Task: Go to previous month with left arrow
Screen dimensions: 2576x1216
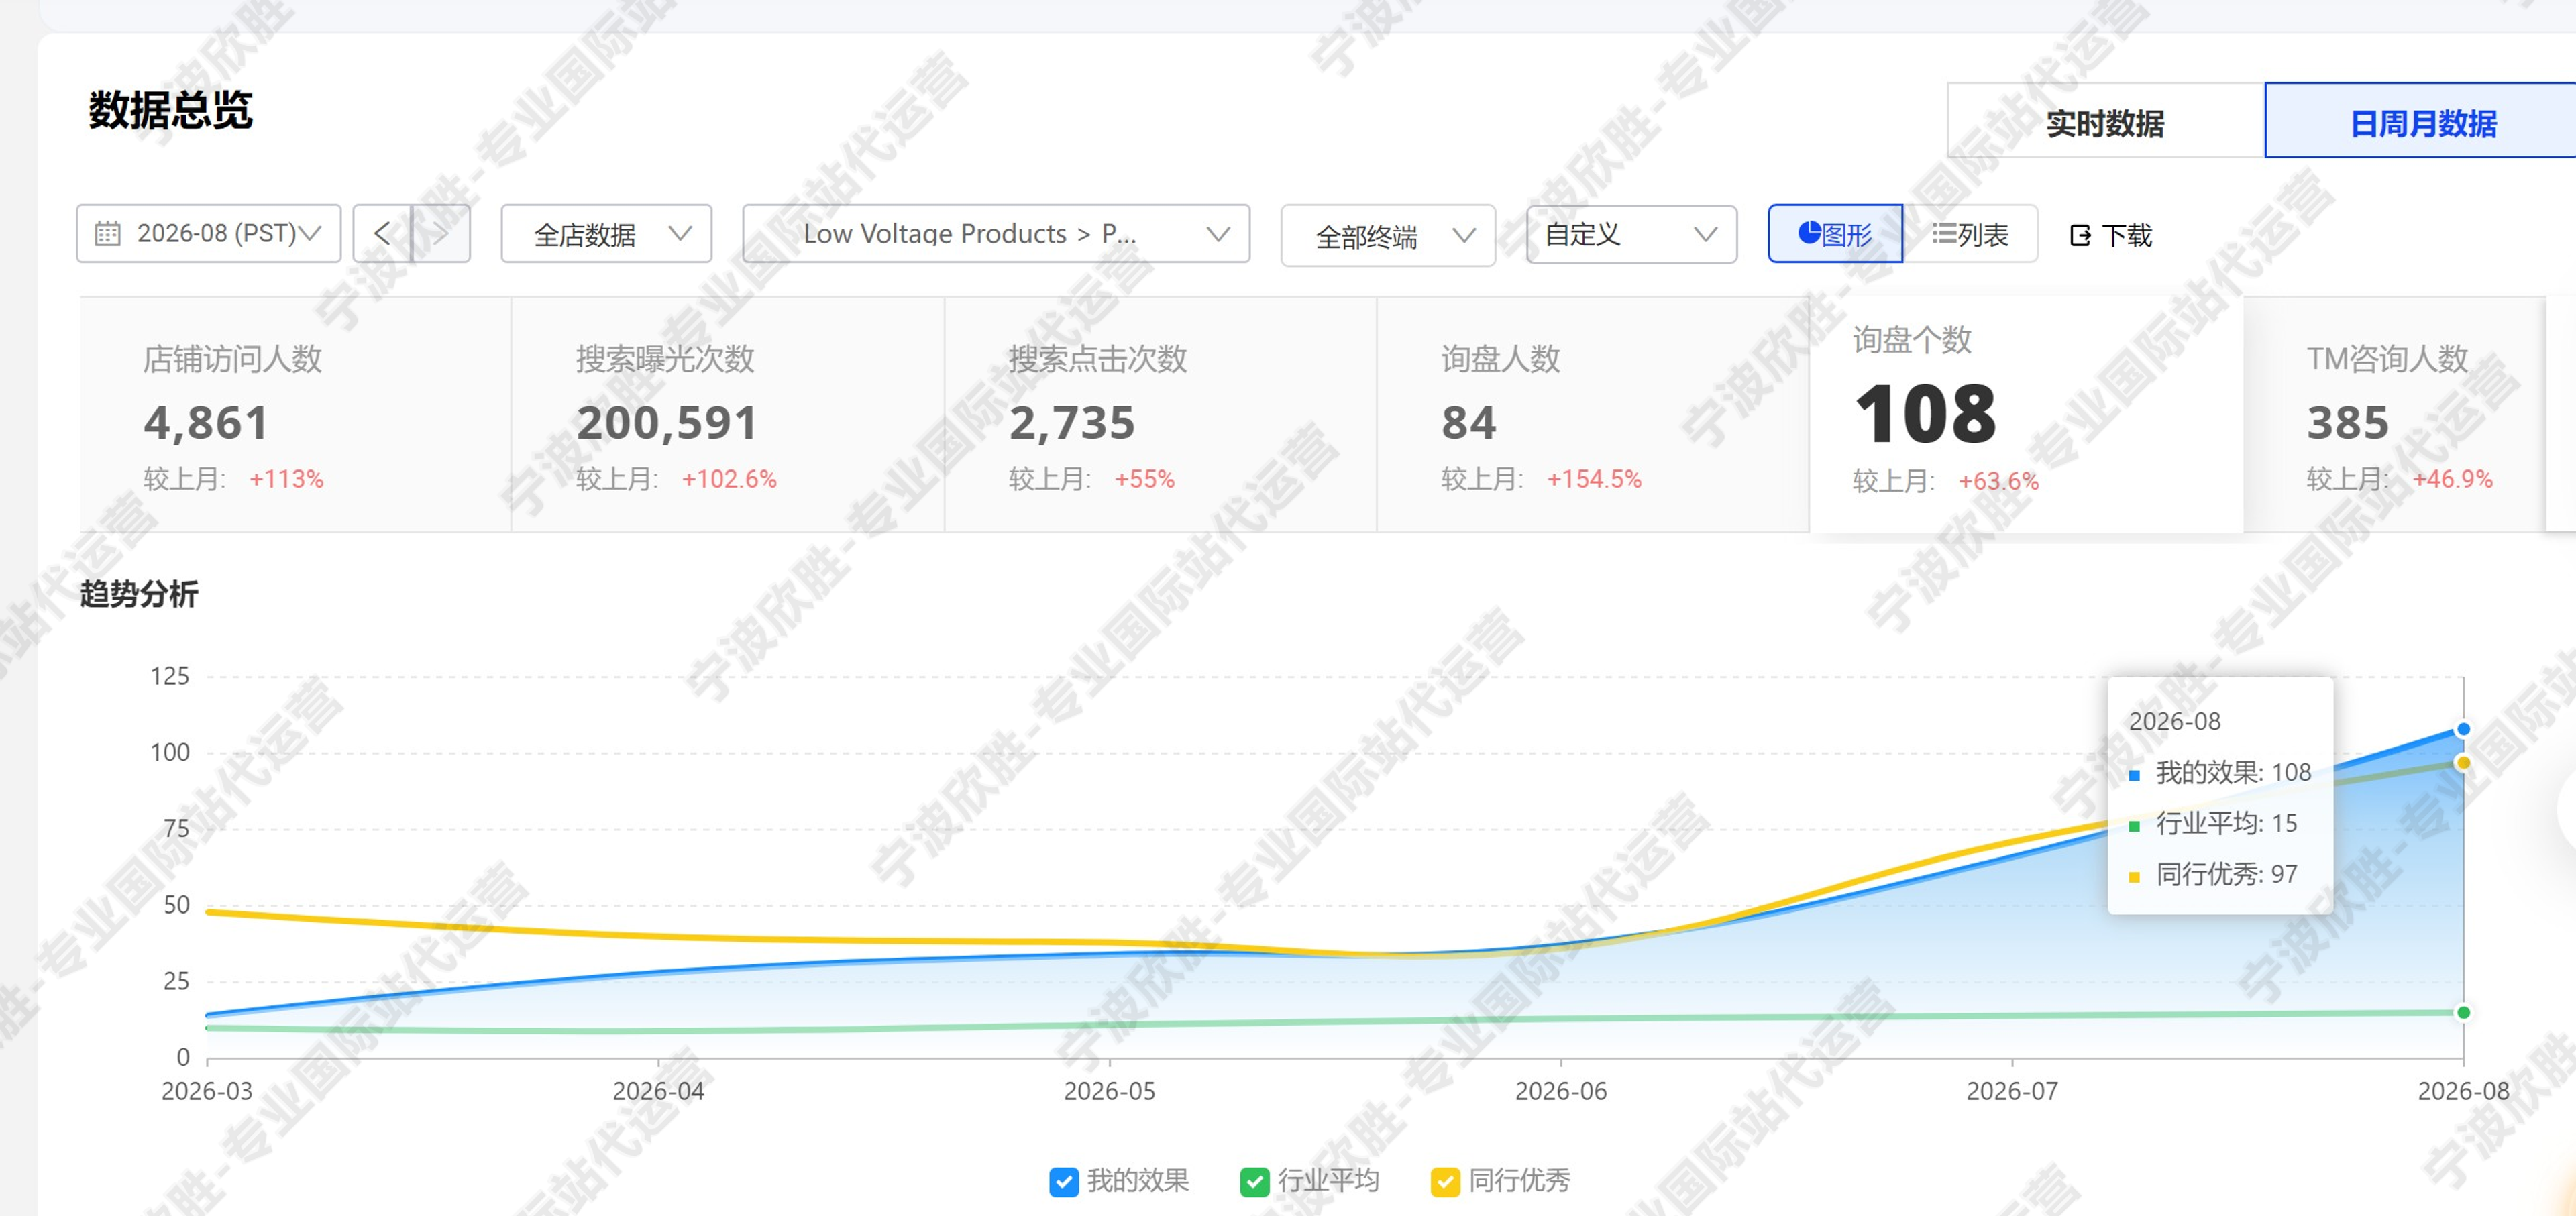Action: [382, 234]
